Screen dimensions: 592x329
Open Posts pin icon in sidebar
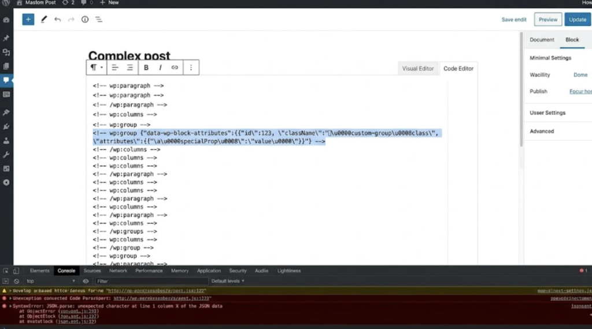click(x=6, y=38)
